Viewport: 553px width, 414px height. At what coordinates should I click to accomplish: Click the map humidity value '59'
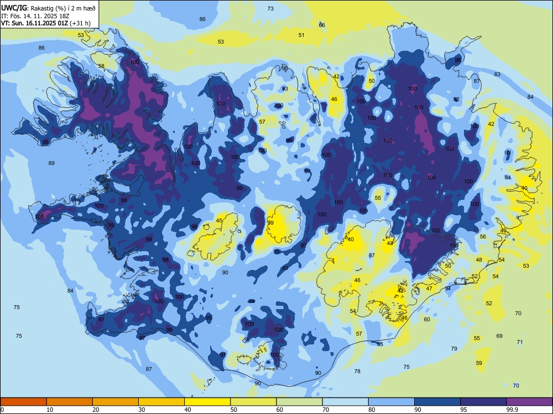pos(479,363)
